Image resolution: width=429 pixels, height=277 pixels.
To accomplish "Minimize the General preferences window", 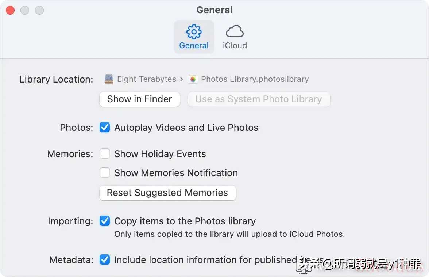I will point(25,10).
